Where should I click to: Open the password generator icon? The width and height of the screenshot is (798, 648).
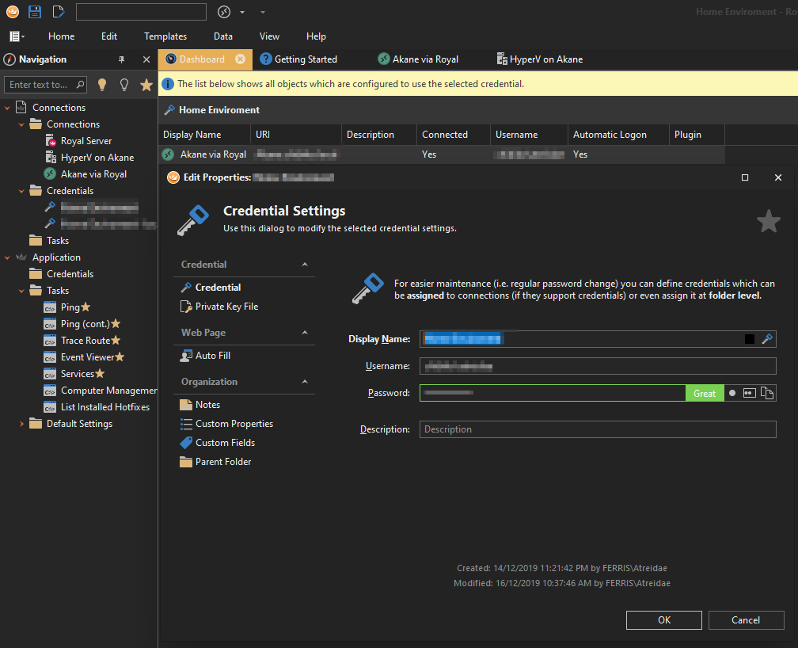click(x=749, y=393)
